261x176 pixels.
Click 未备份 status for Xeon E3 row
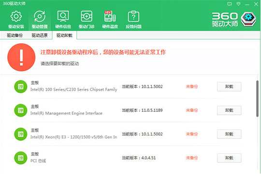coord(192,134)
